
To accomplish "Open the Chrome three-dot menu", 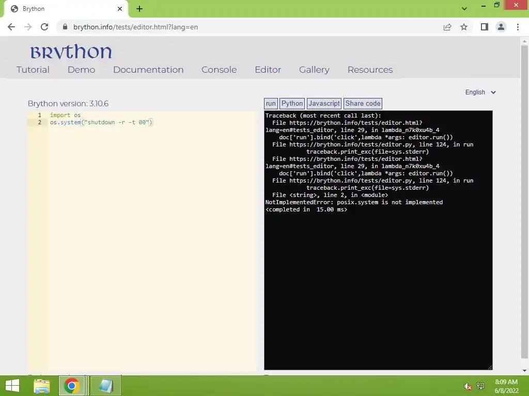I will tap(518, 27).
